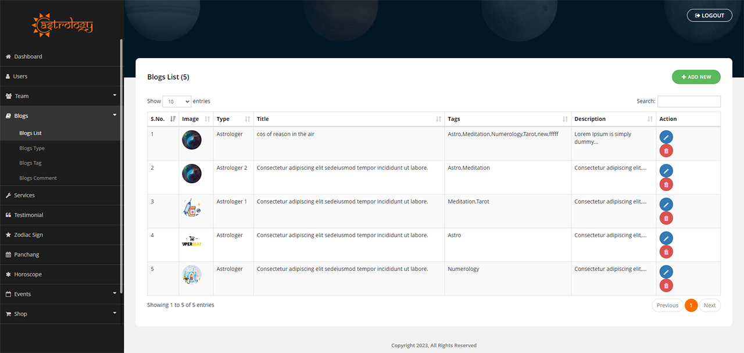The image size is (744, 353).
Task: Open the blog image thumbnail in row 3
Action: coord(192,208)
